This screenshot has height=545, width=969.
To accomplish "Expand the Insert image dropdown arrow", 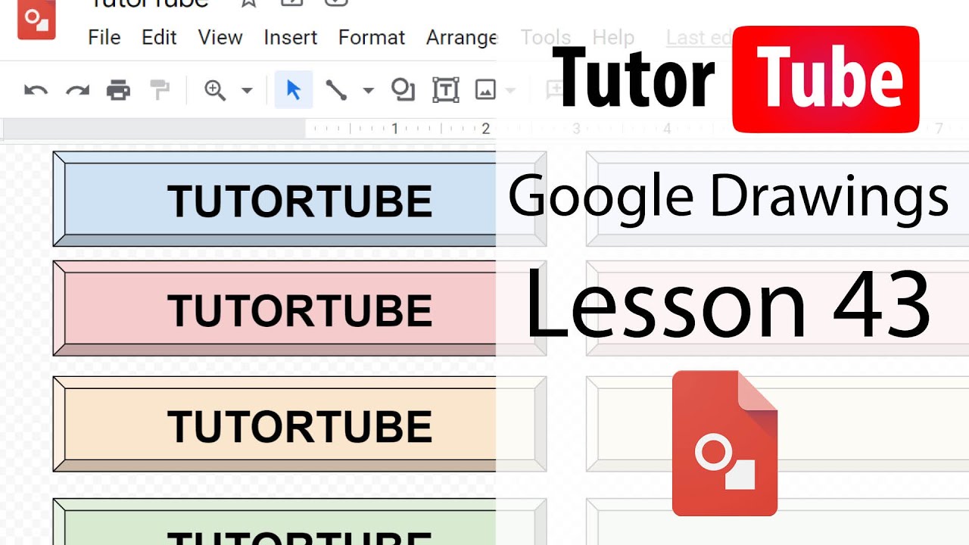I will point(510,91).
